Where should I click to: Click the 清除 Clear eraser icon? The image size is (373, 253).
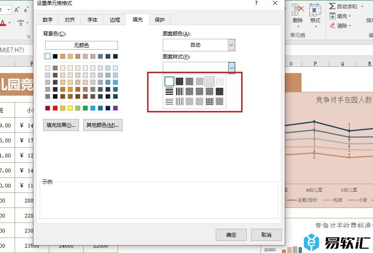(332, 25)
